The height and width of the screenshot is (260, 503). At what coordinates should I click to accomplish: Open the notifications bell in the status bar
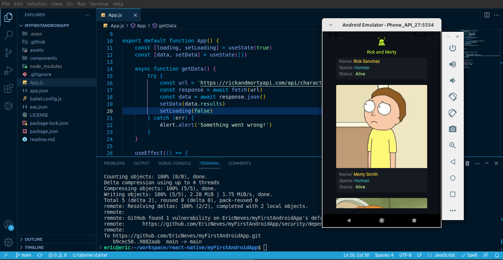[497, 255]
